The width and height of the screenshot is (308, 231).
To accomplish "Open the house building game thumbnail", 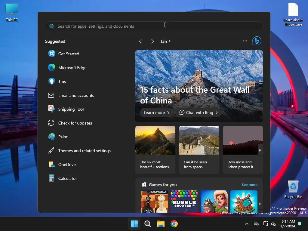I will [x=244, y=201].
